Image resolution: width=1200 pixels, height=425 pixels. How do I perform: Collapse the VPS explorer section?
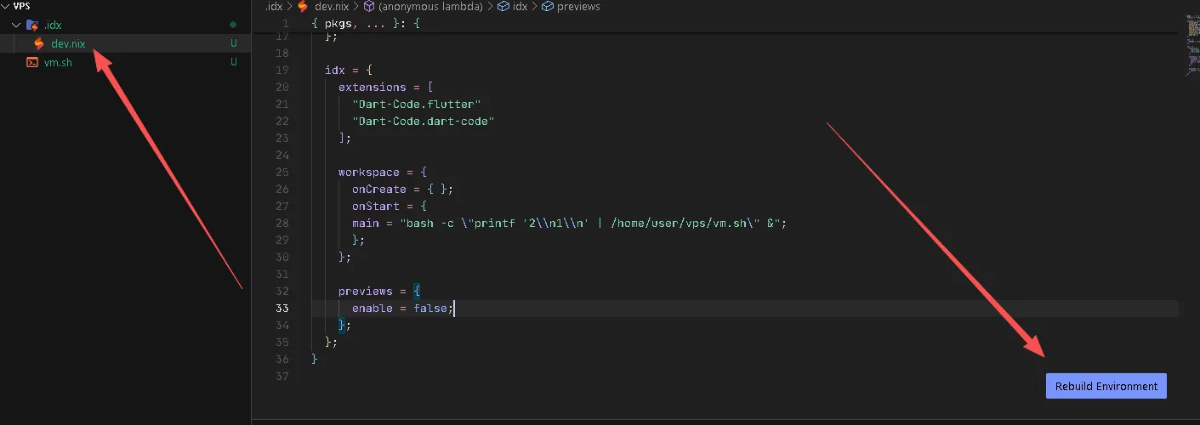[6, 6]
